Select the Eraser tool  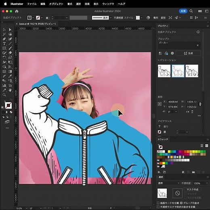coord(10,53)
